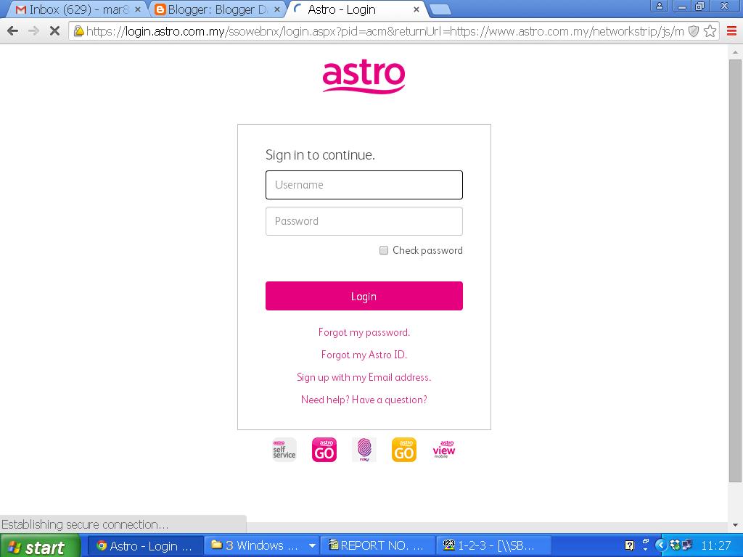
Task: Click the pink Login button
Action: point(364,296)
